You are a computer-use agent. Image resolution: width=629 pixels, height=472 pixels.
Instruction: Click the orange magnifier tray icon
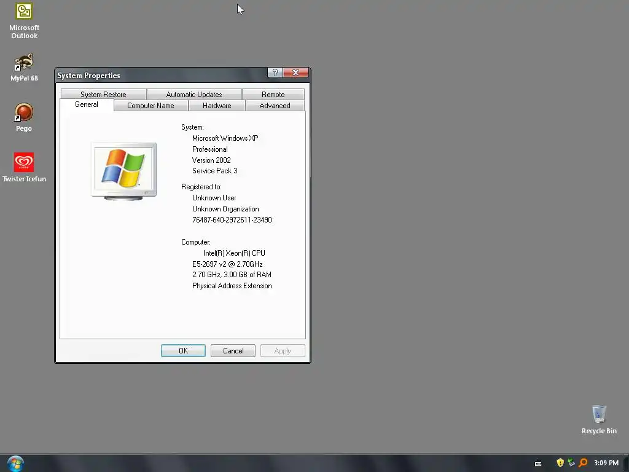583,463
